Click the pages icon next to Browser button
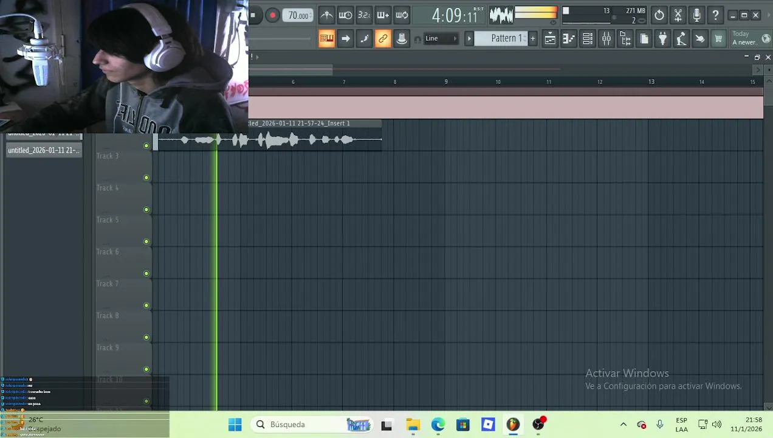Image resolution: width=773 pixels, height=438 pixels. pyautogui.click(x=644, y=39)
